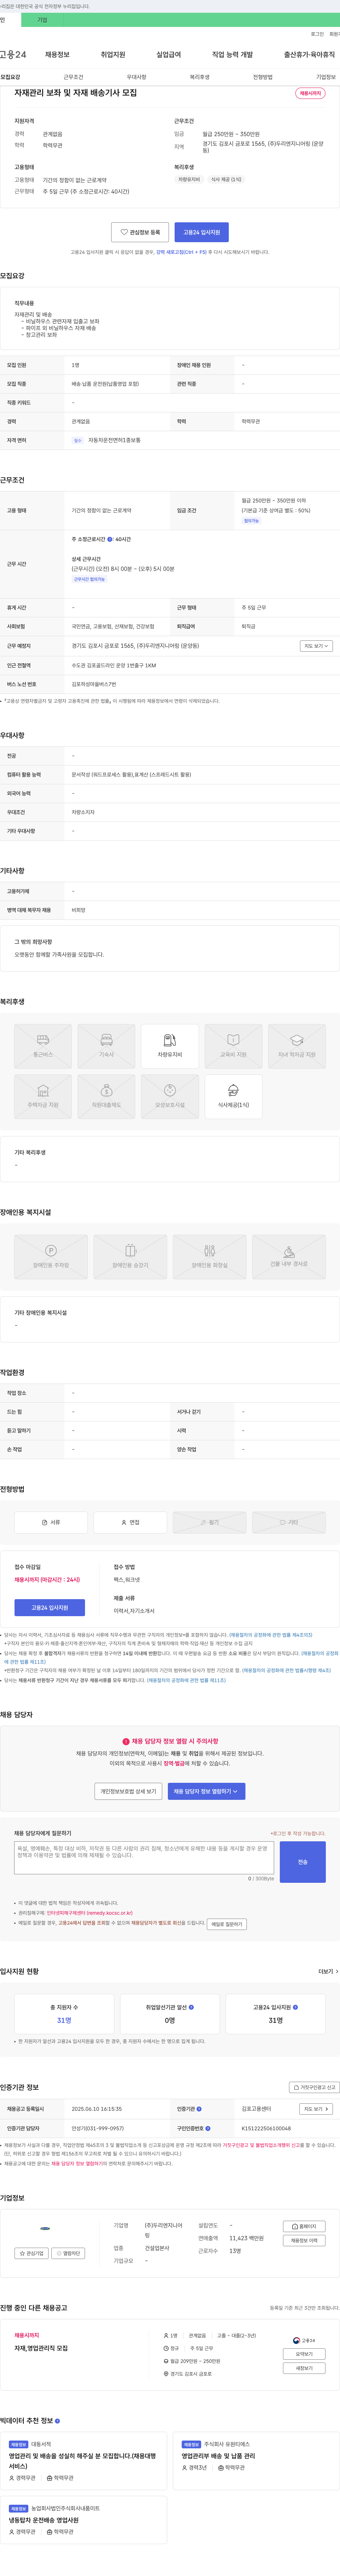Expand 지도 보기 in 인증기관 정보
This screenshot has height=2576, width=340.
316,2109
